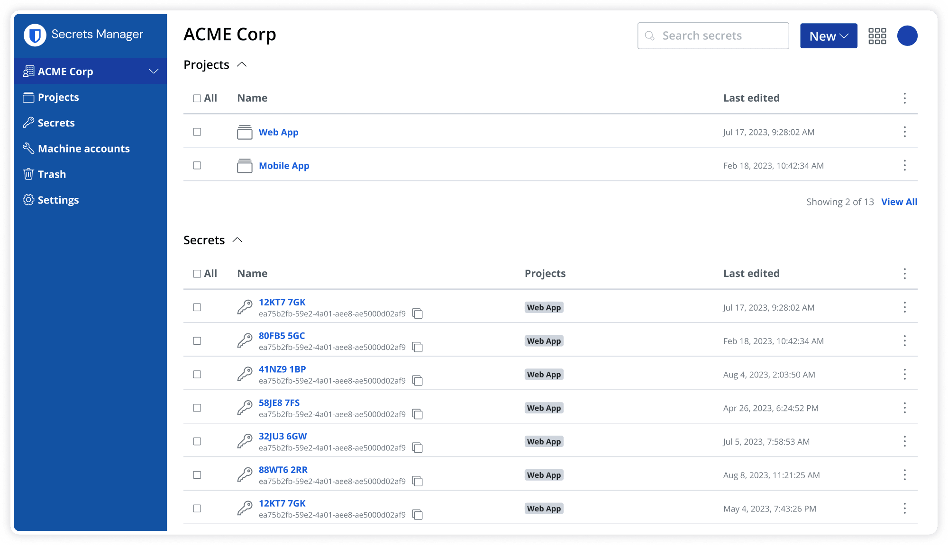
Task: Collapse the Projects section heading
Action: tap(242, 64)
